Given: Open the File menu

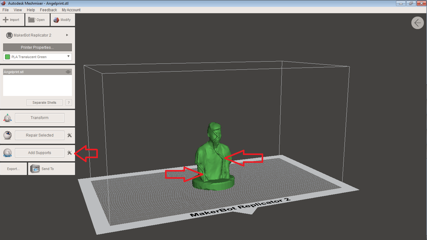Looking at the screenshot, I should 5,10.
